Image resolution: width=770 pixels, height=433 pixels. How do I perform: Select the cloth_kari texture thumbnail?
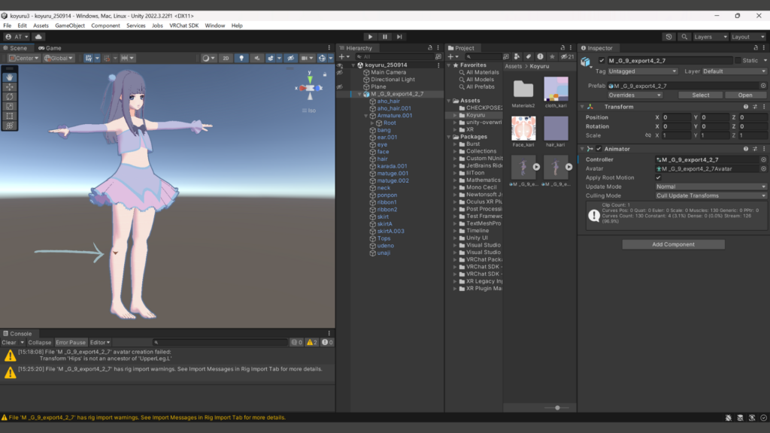556,90
